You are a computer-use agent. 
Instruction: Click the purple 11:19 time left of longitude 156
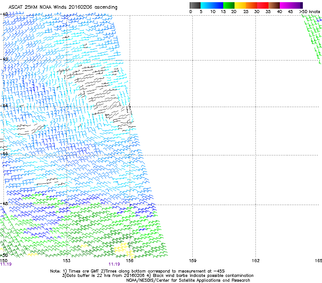pyautogui.click(x=114, y=264)
